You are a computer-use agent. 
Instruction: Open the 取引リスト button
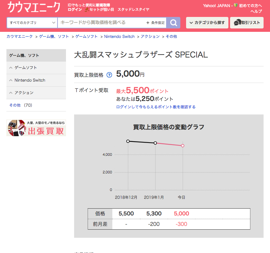[247, 23]
